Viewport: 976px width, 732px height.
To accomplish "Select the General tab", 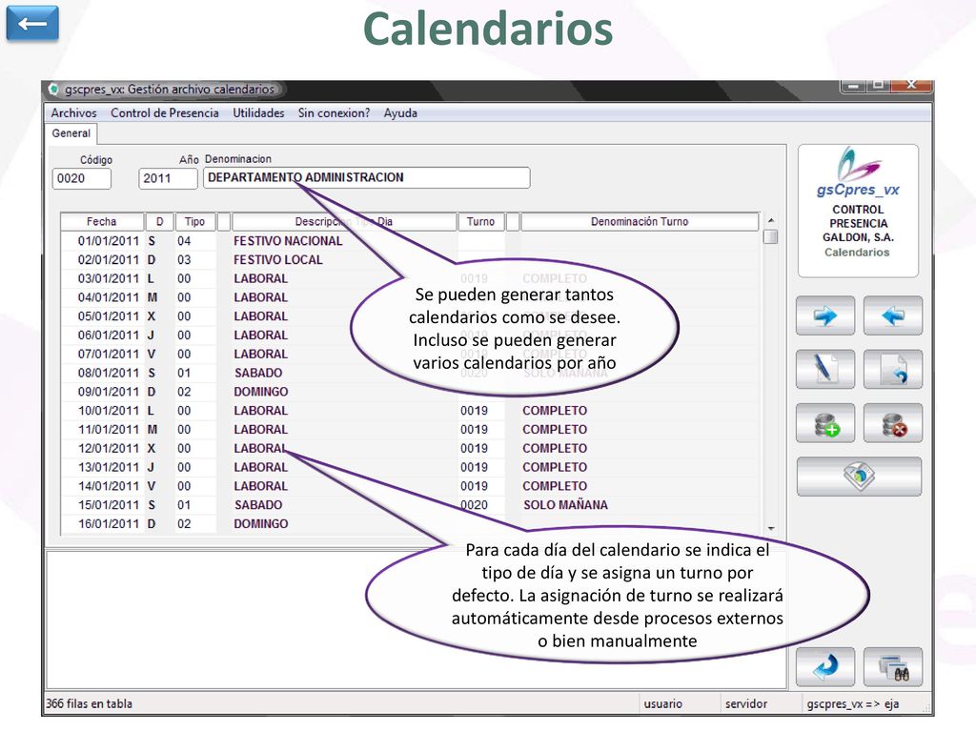I will [x=71, y=133].
